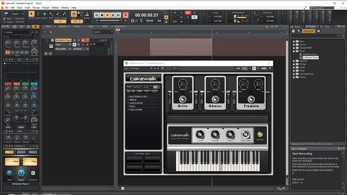Viewport: 347px width, 195px height.
Task: Select the Smart tool
Action: click(x=31, y=14)
